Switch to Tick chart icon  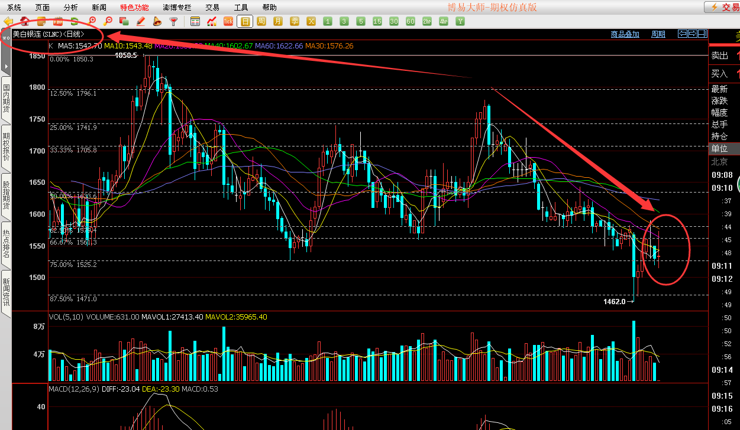(x=228, y=21)
